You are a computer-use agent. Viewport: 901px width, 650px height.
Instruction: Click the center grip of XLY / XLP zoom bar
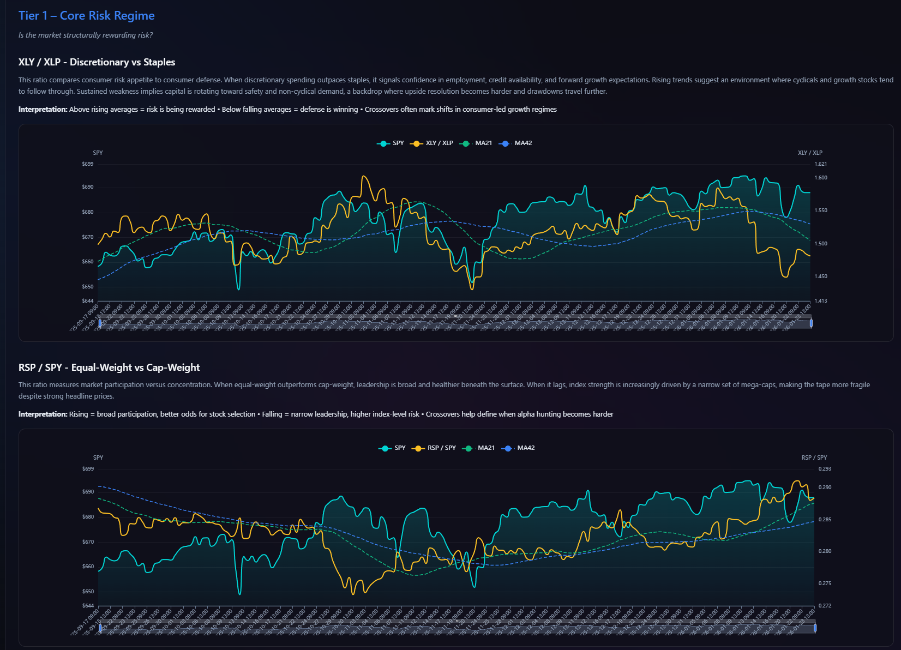click(456, 317)
